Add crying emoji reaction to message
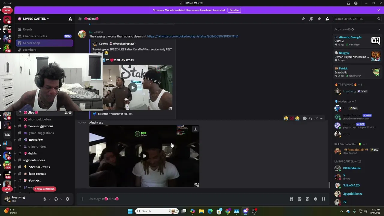 [297, 118]
